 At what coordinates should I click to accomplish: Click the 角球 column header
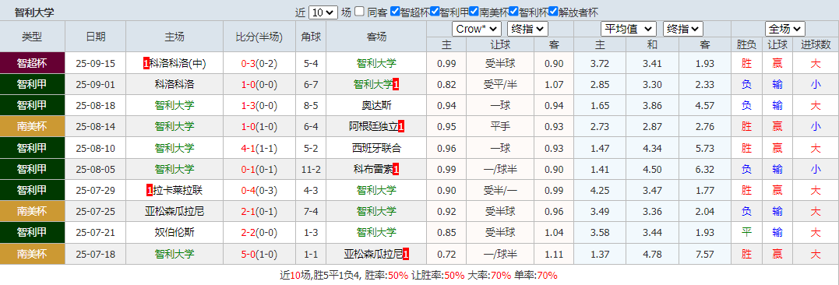(x=311, y=37)
